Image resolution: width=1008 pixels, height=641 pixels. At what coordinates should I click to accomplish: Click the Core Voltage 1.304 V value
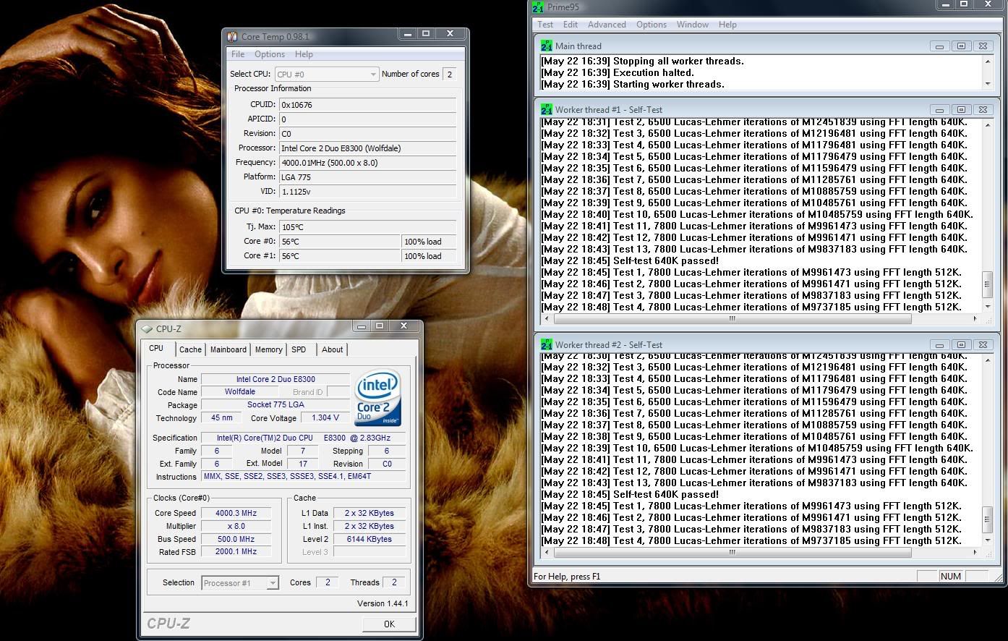point(325,418)
